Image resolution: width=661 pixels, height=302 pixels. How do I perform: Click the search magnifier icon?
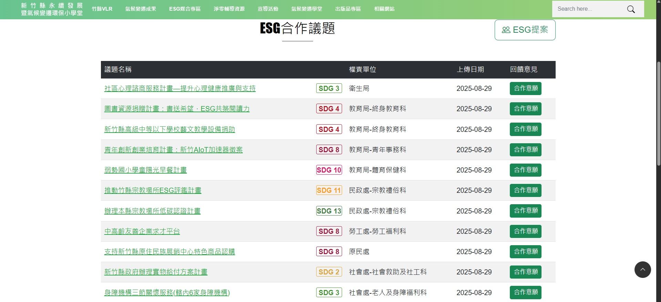pyautogui.click(x=631, y=9)
